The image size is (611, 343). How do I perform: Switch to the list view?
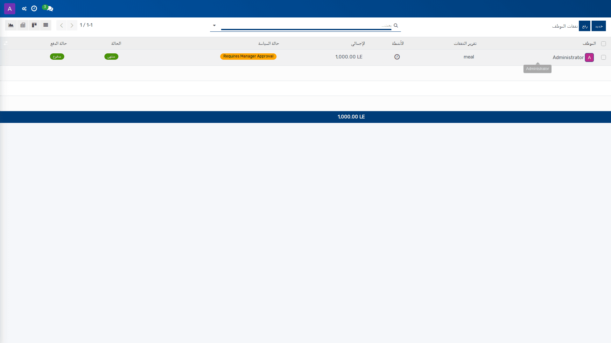pyautogui.click(x=46, y=25)
